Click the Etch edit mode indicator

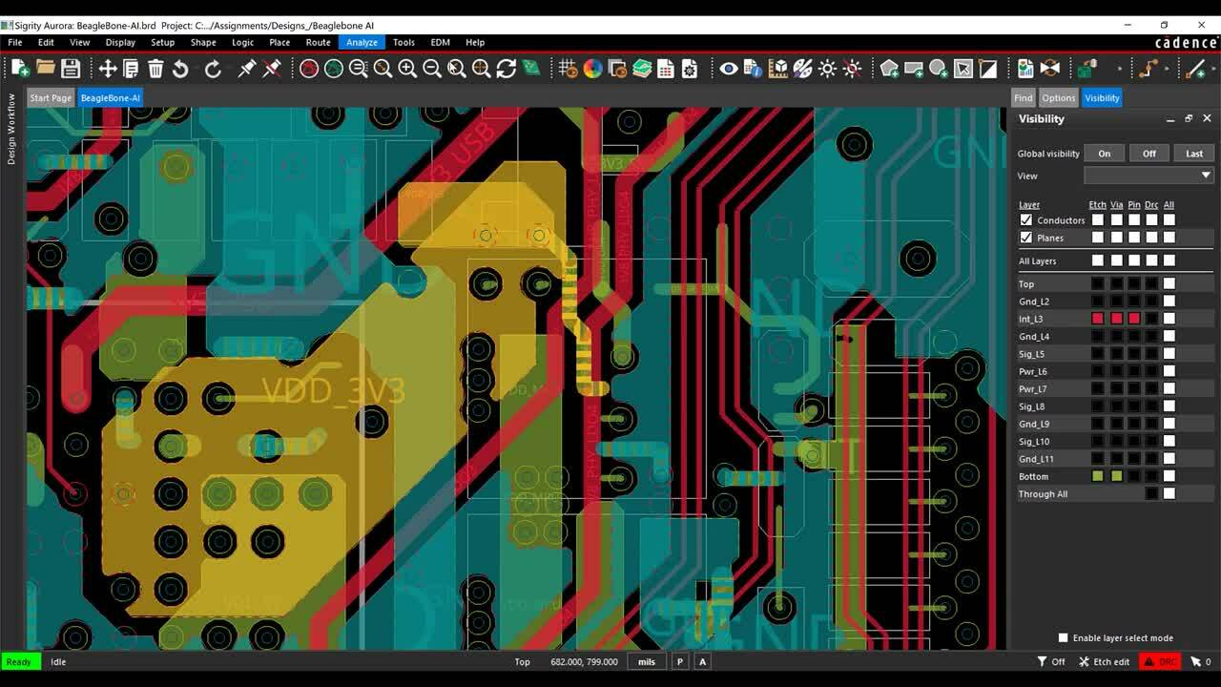pos(1105,661)
